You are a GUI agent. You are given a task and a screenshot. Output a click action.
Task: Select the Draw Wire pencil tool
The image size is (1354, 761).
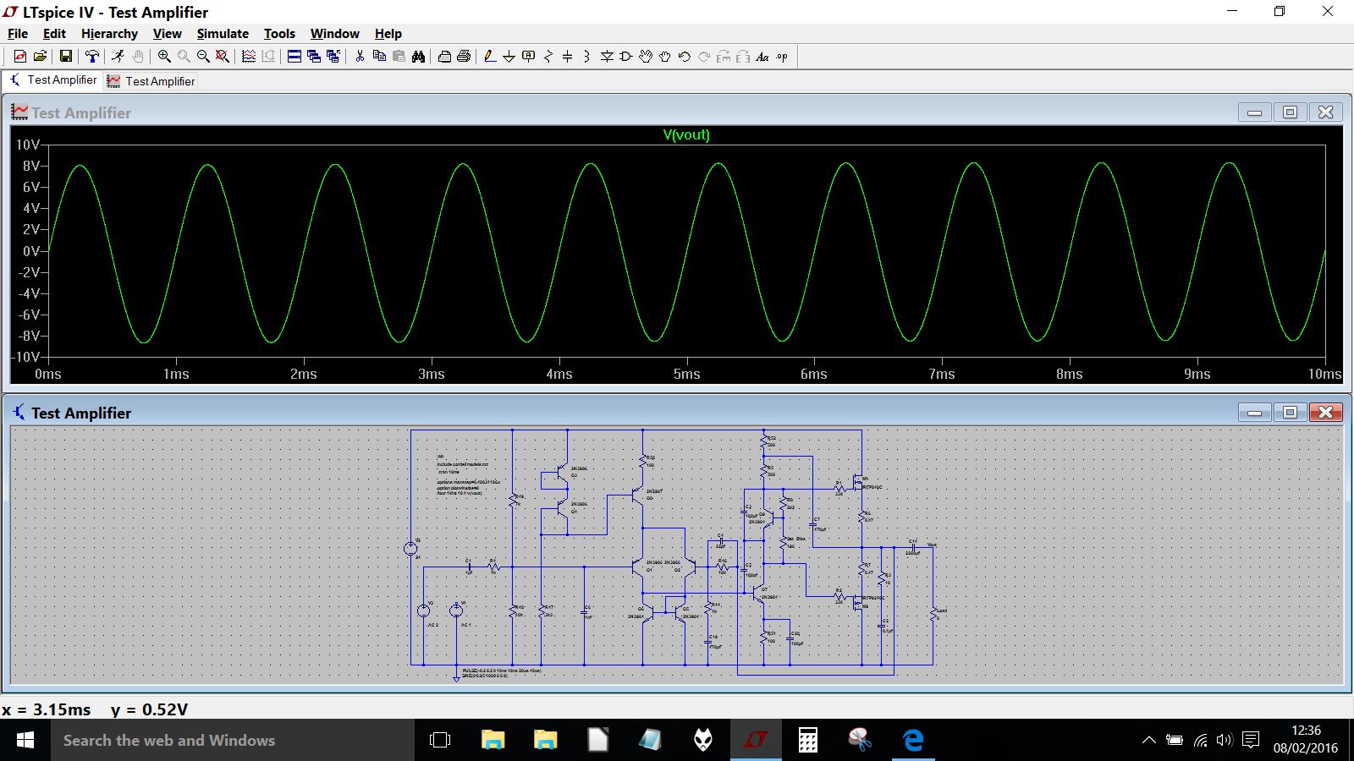click(x=489, y=57)
